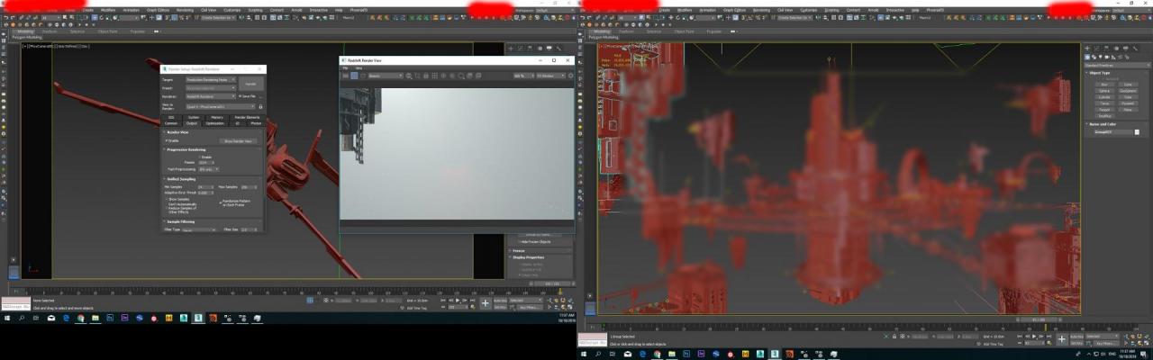Click the Display panel icon in left window command panel
1153x360 pixels.
pyautogui.click(x=549, y=49)
